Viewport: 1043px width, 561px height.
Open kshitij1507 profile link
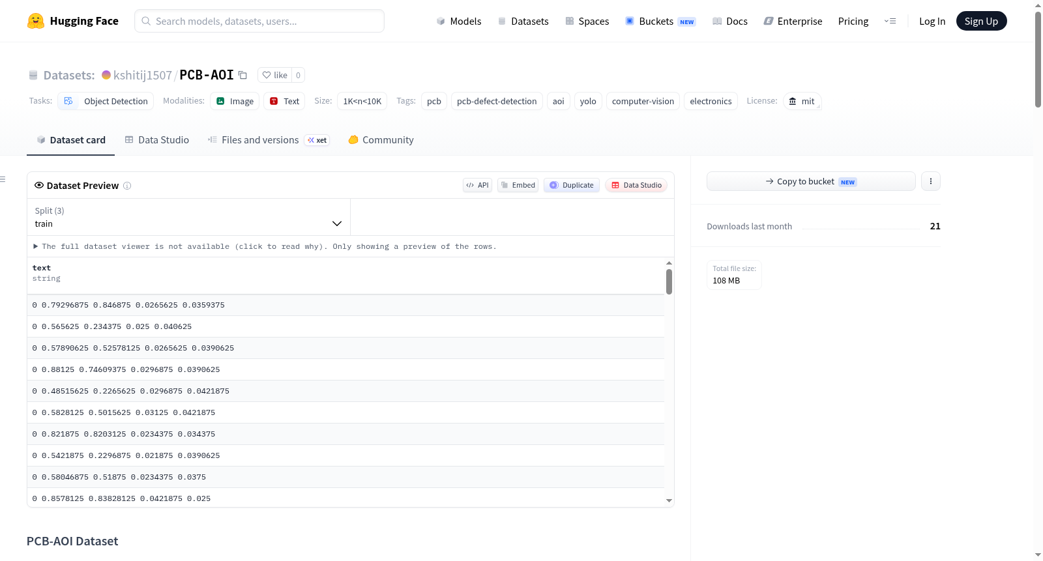click(x=143, y=75)
